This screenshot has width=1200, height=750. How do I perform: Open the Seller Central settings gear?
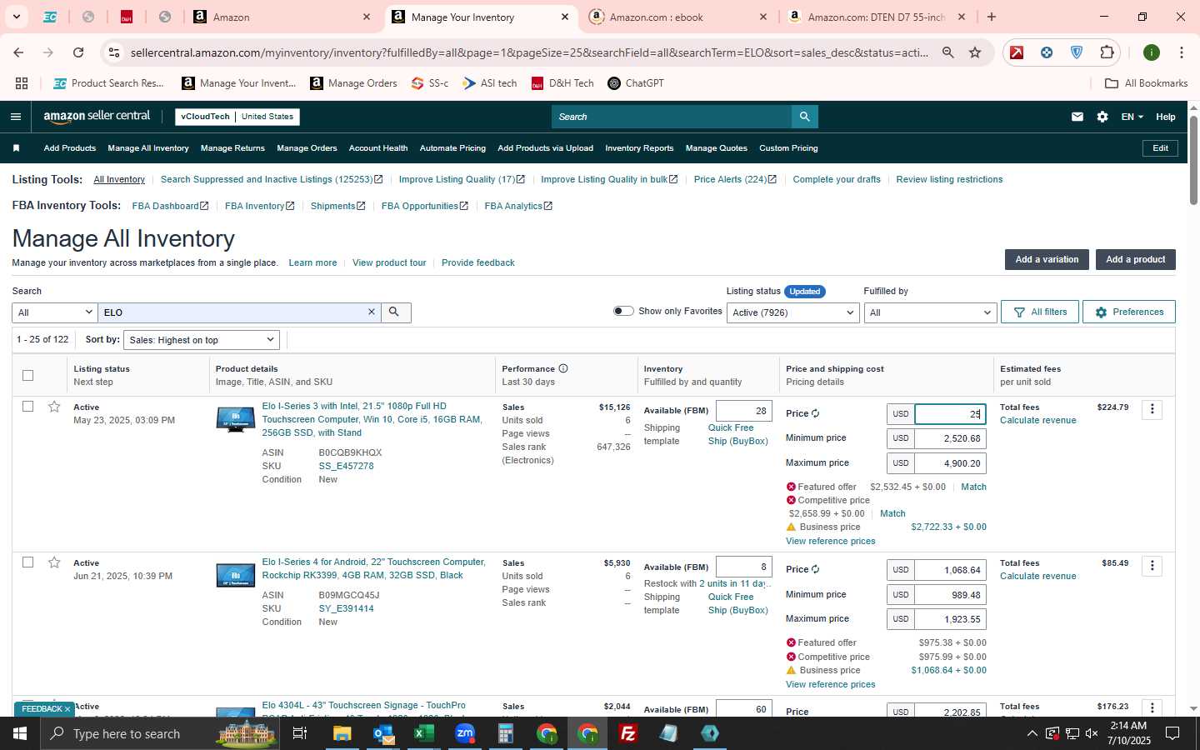tap(1102, 117)
